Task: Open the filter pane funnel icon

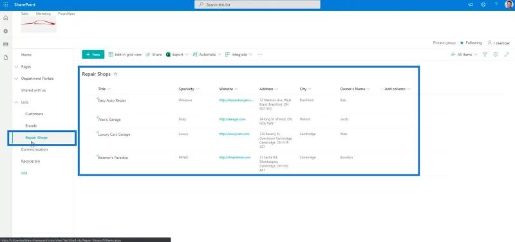Action: tap(485, 55)
